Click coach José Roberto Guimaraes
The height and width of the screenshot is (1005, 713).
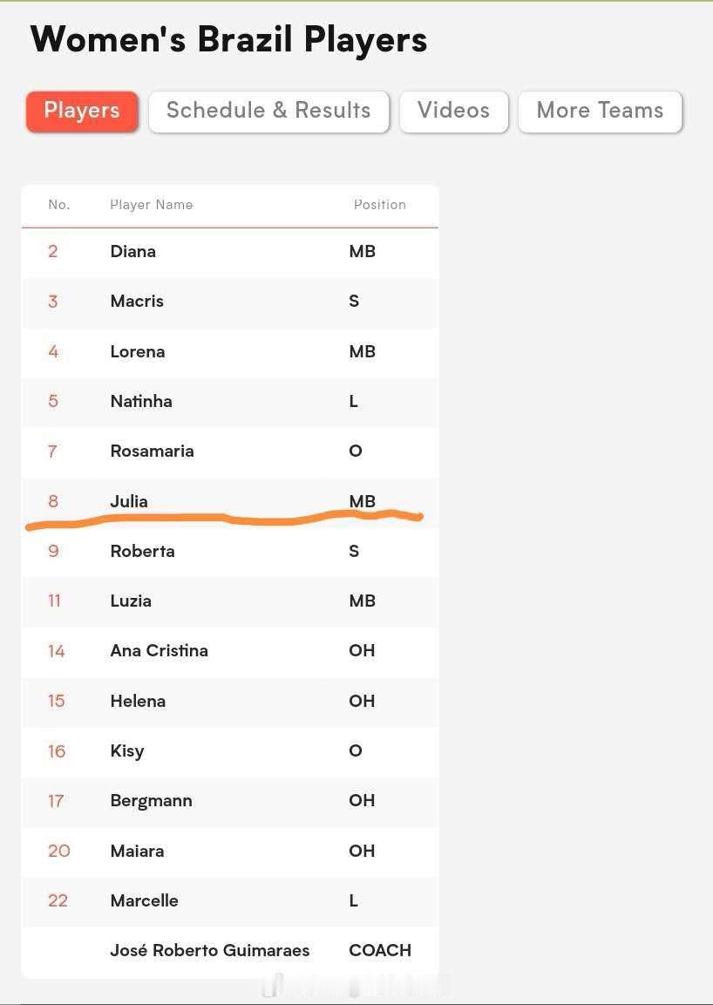210,950
